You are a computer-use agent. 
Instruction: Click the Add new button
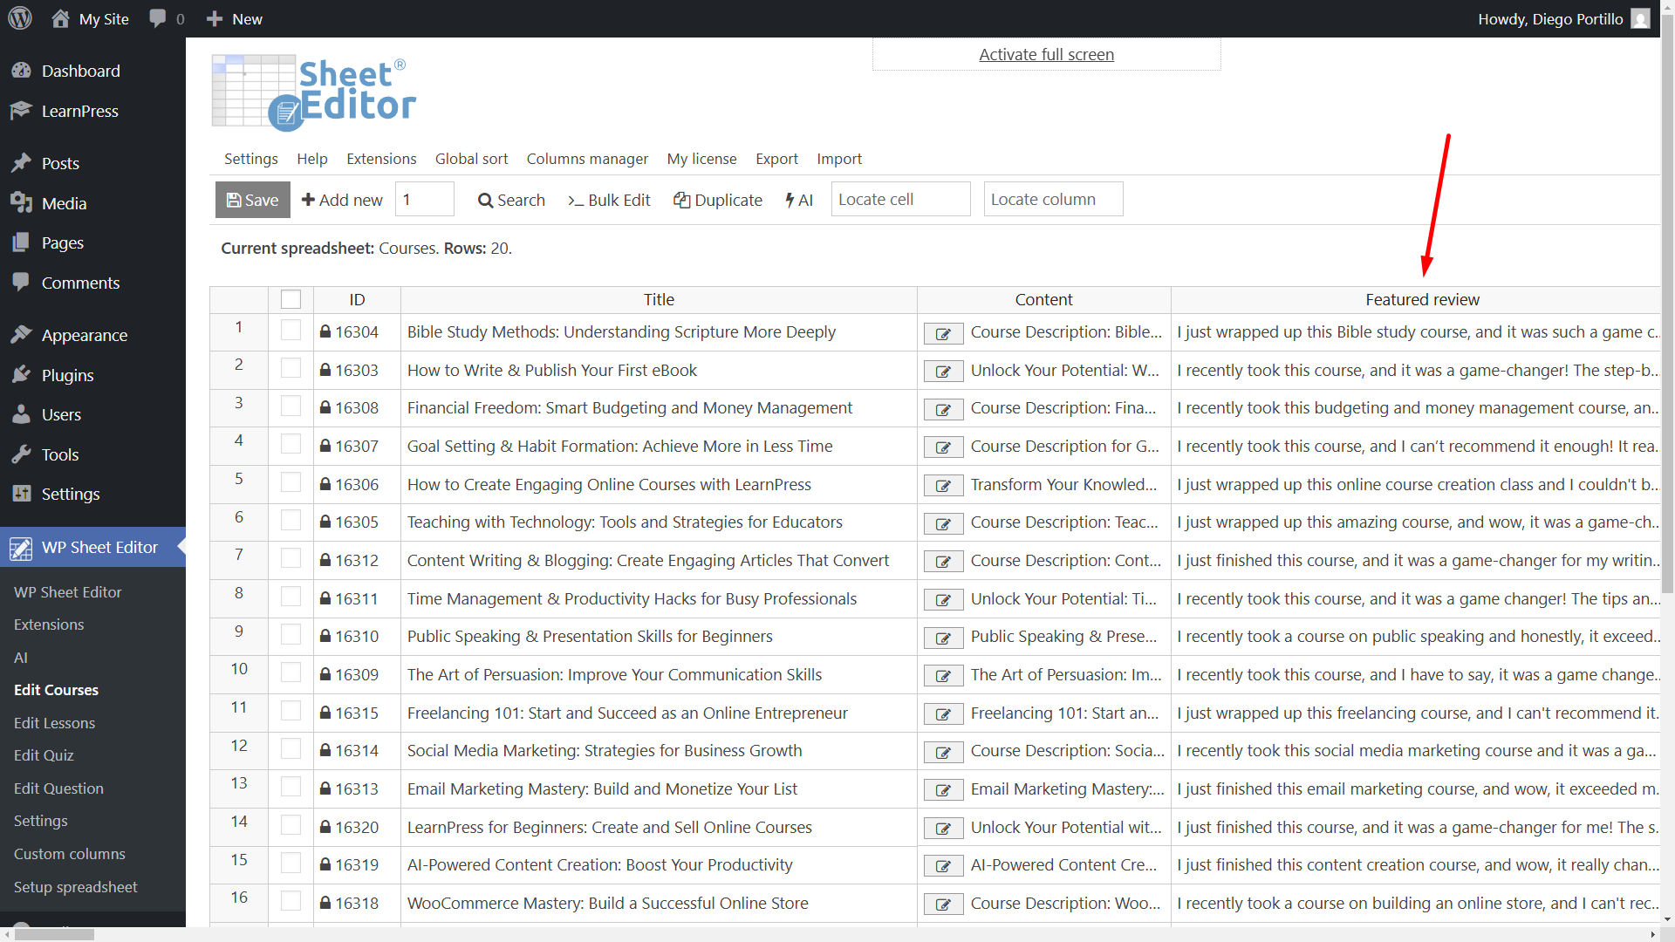342,200
